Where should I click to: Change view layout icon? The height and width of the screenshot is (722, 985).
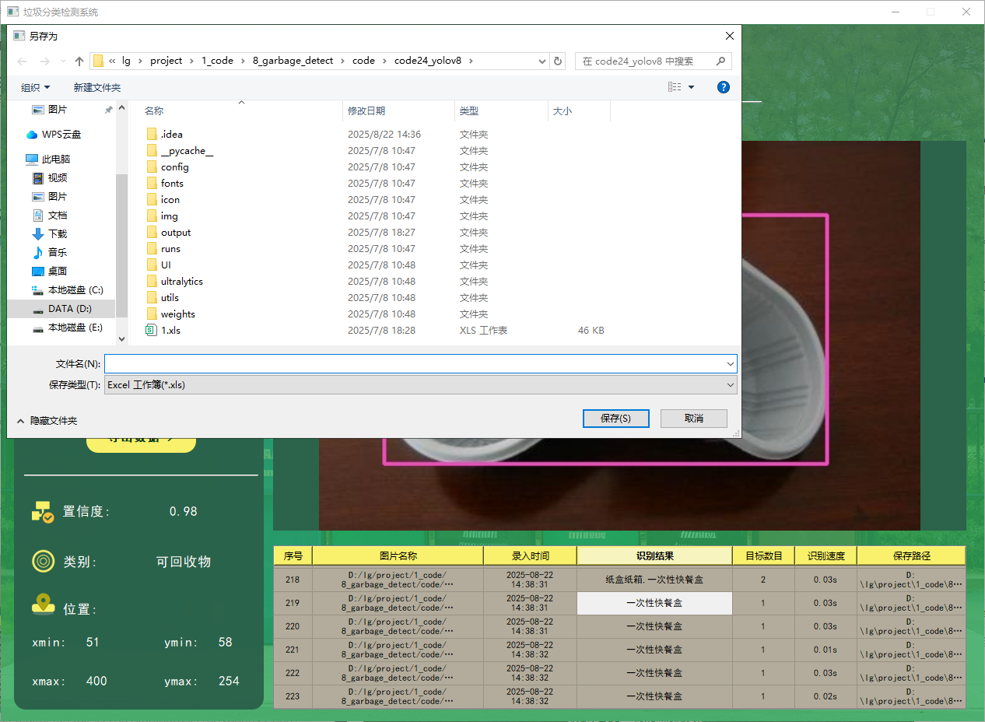(675, 87)
